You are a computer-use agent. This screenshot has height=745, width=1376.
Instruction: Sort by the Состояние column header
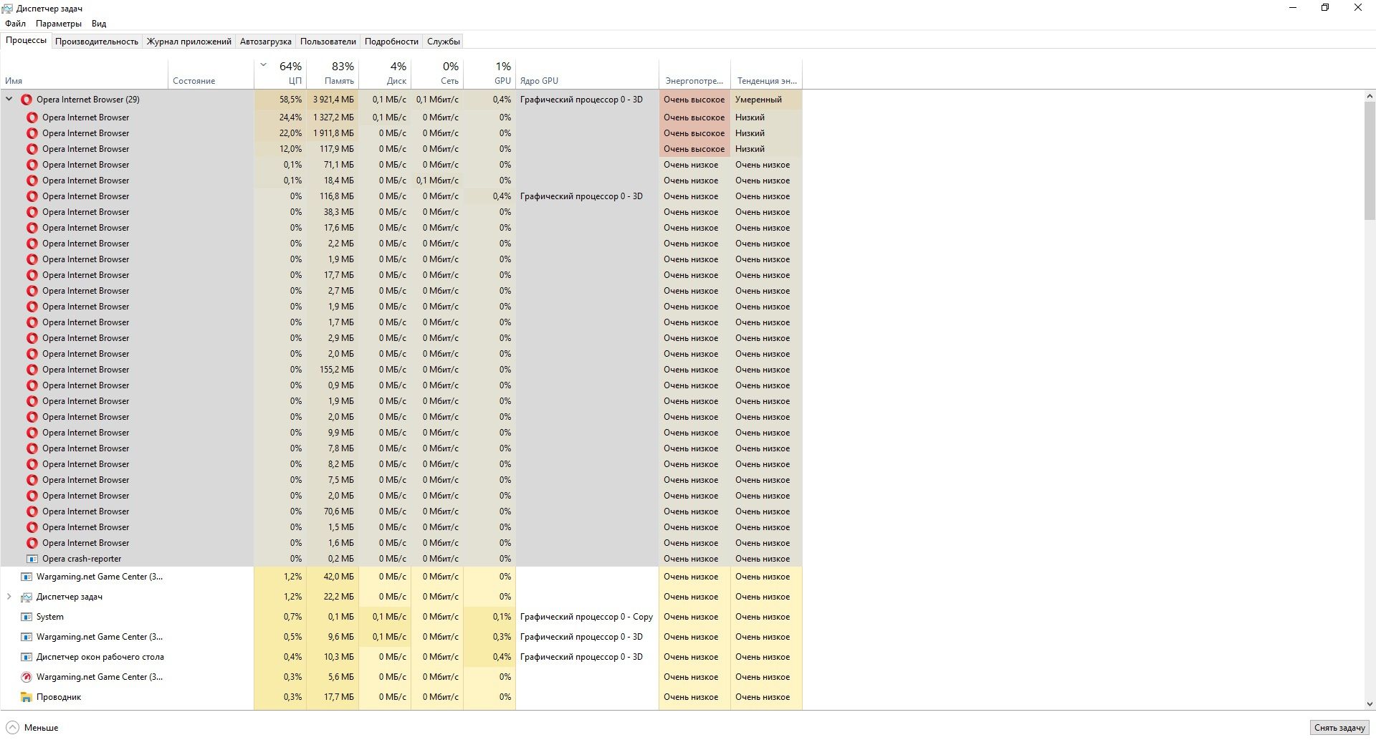211,74
